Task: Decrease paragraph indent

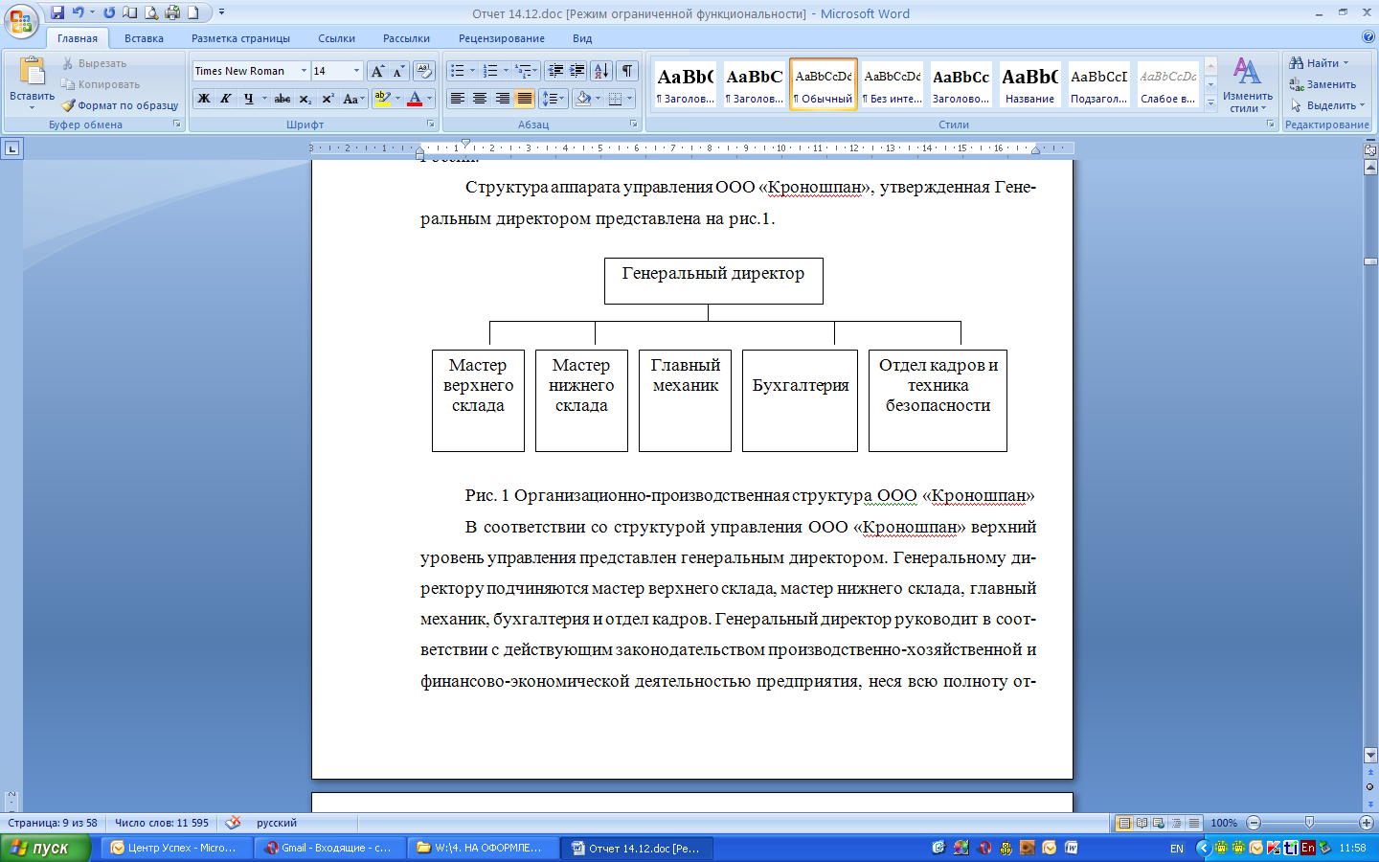Action: 555,71
